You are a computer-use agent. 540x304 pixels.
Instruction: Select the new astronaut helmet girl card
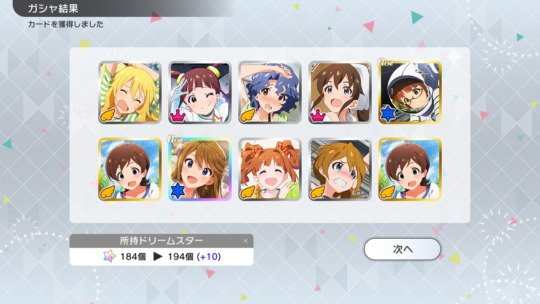(x=410, y=92)
